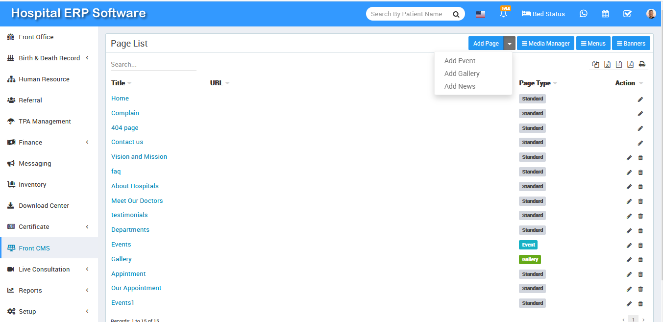Export page list to Excel icon

(x=607, y=64)
